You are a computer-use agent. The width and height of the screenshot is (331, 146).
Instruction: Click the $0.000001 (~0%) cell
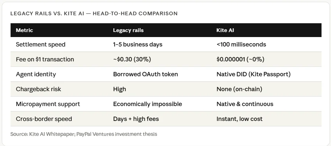pyautogui.click(x=240, y=59)
